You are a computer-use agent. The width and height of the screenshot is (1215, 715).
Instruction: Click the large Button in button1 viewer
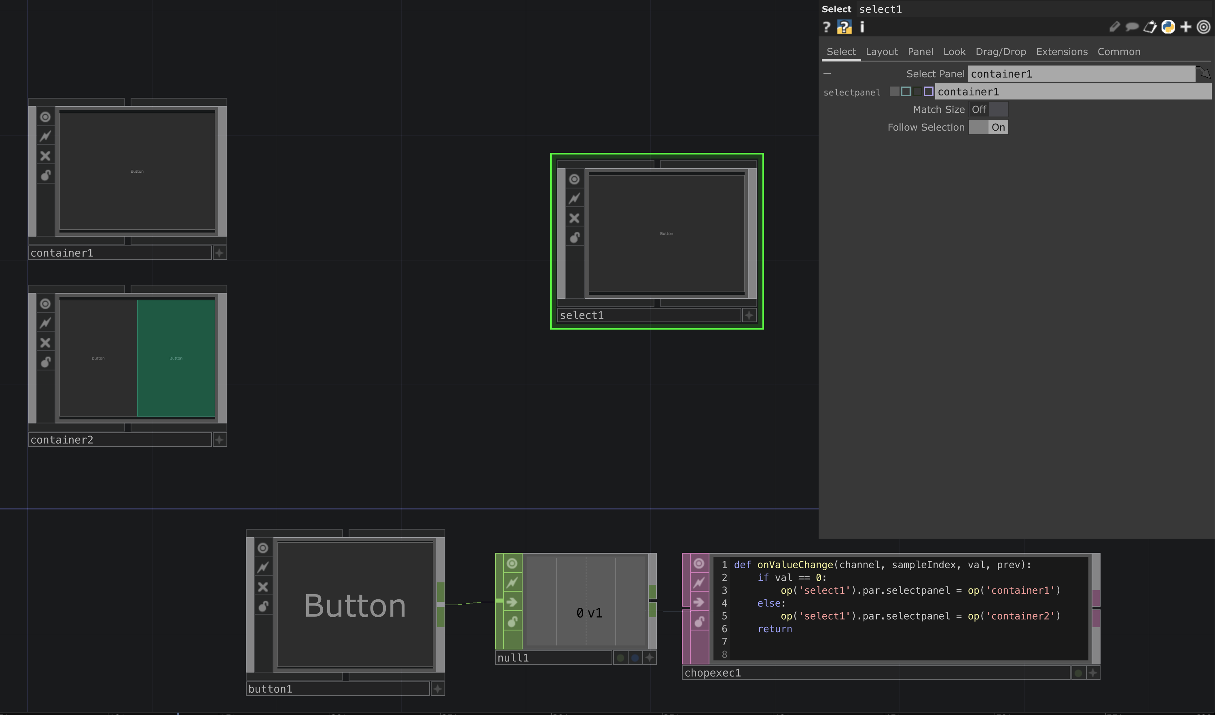click(356, 605)
